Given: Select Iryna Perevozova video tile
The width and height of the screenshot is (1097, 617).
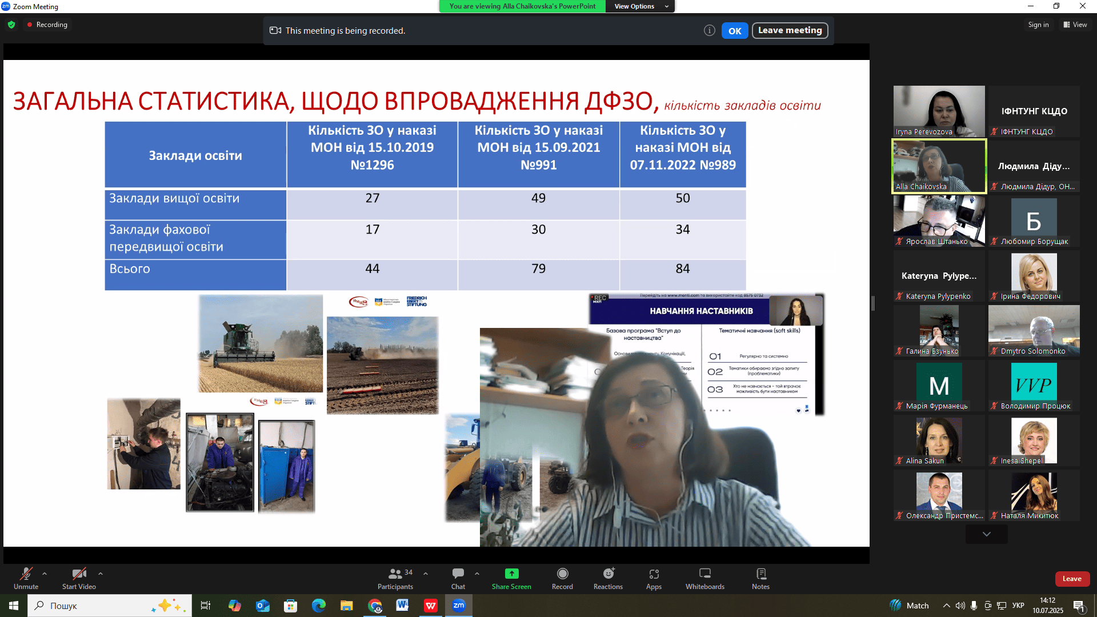Looking at the screenshot, I should [939, 111].
